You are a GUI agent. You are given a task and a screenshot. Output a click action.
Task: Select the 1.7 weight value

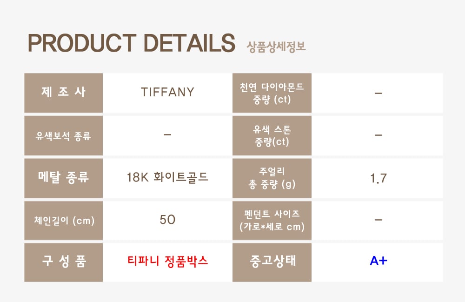(x=378, y=178)
